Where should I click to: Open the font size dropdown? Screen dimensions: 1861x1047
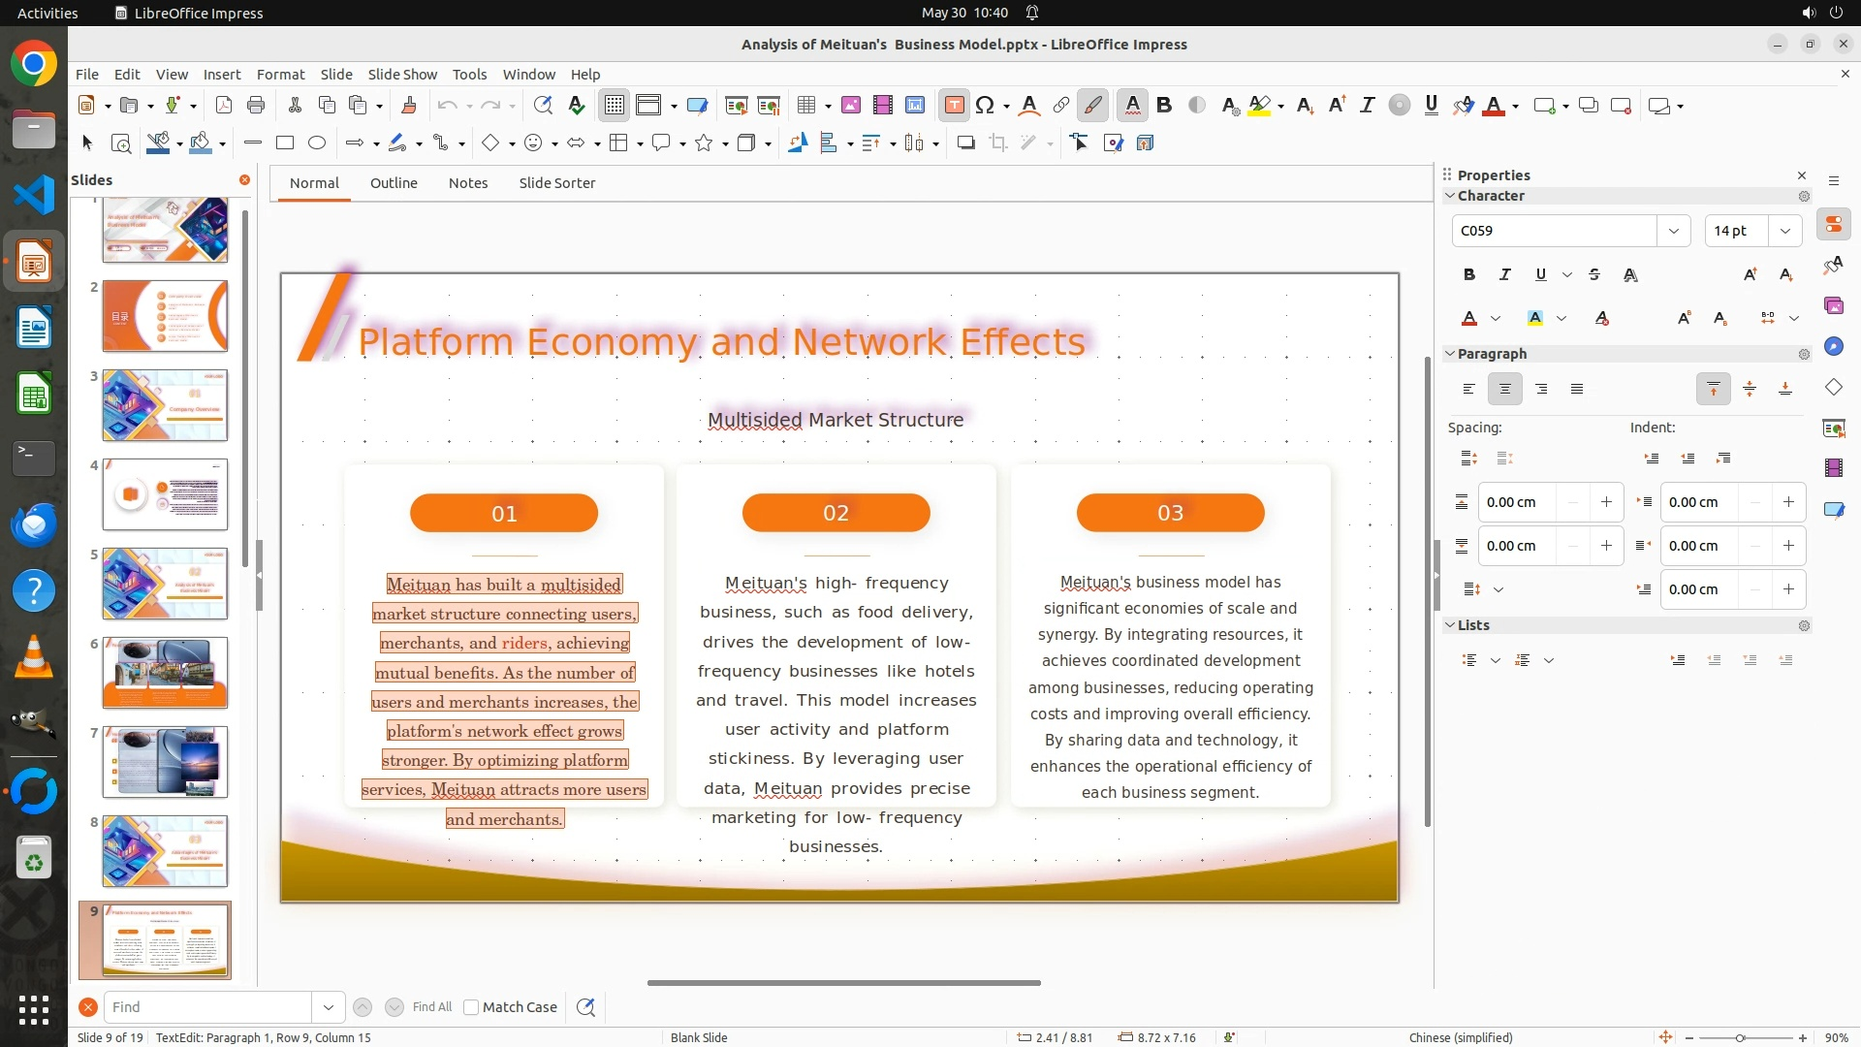[1784, 231]
